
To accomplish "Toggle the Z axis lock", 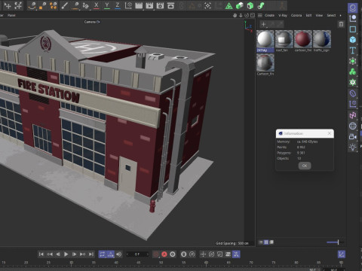I will pyautogui.click(x=118, y=5).
